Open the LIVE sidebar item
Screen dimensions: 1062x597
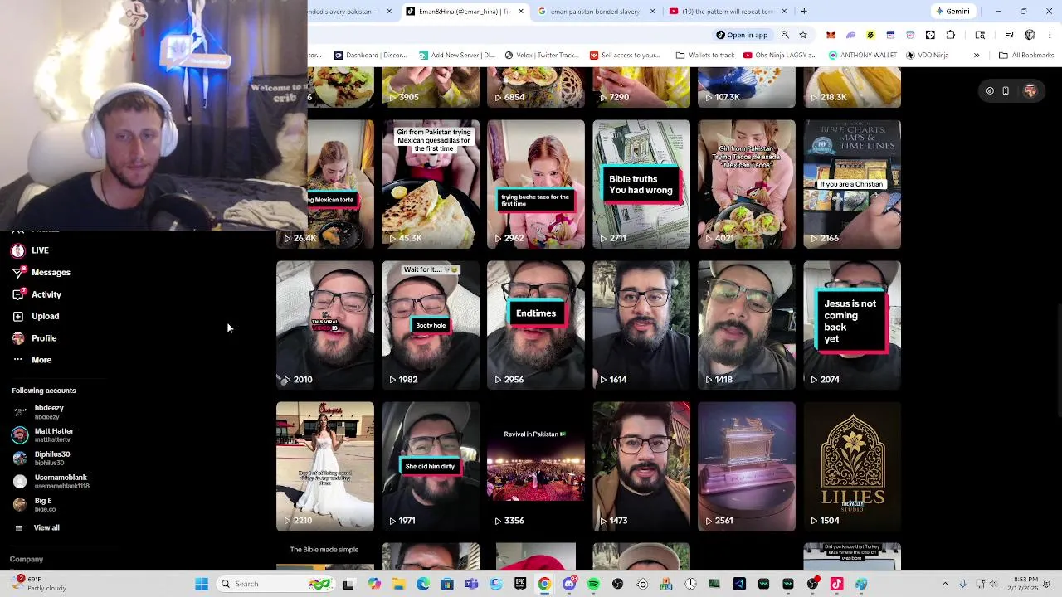coord(31,250)
